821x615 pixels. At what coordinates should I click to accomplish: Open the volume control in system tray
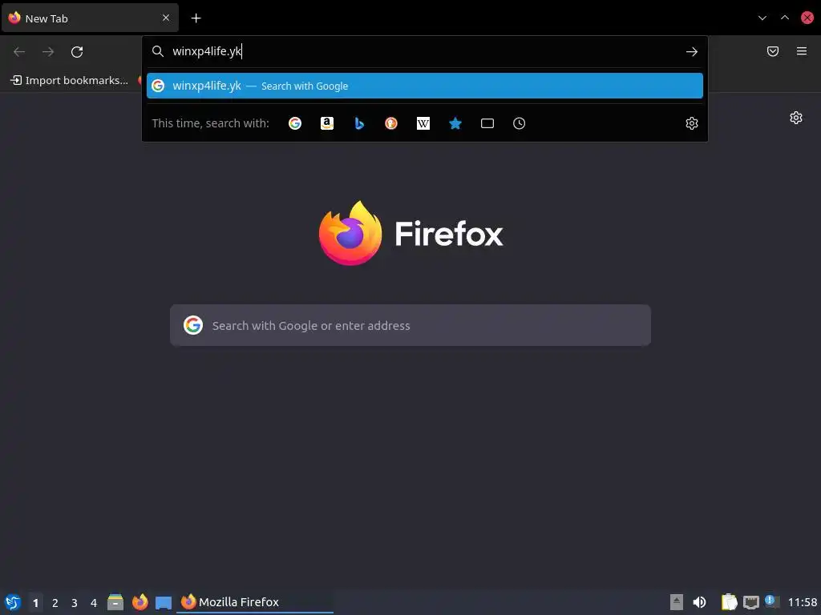(699, 602)
